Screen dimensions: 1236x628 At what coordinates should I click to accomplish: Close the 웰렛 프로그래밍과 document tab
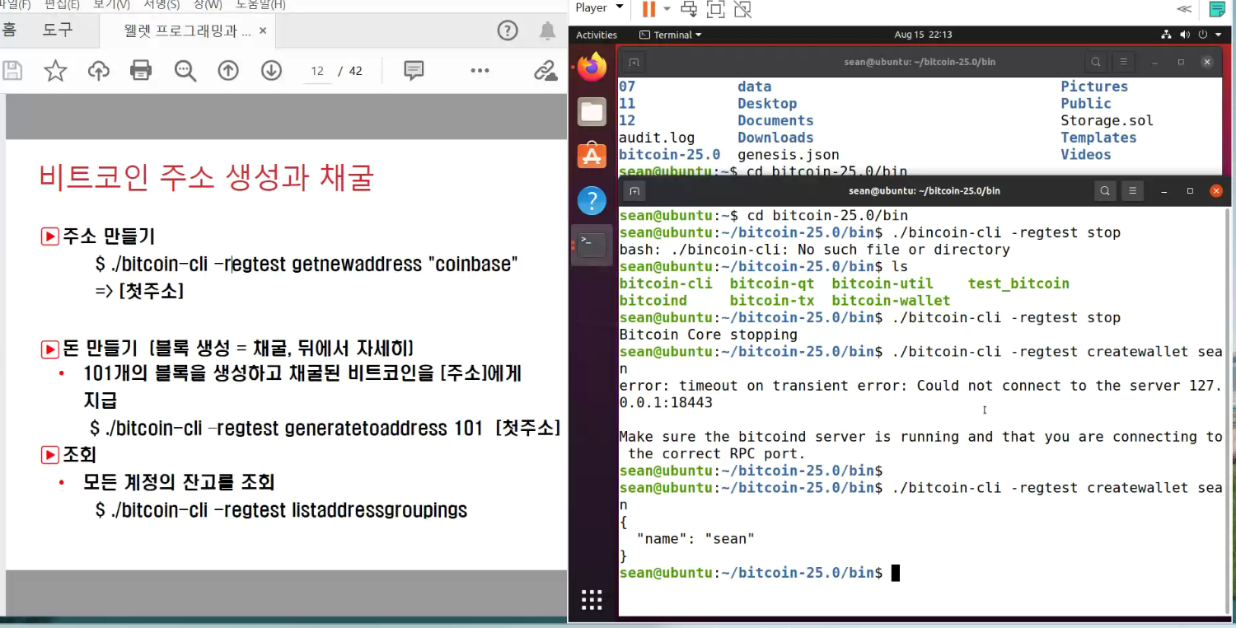pos(263,31)
